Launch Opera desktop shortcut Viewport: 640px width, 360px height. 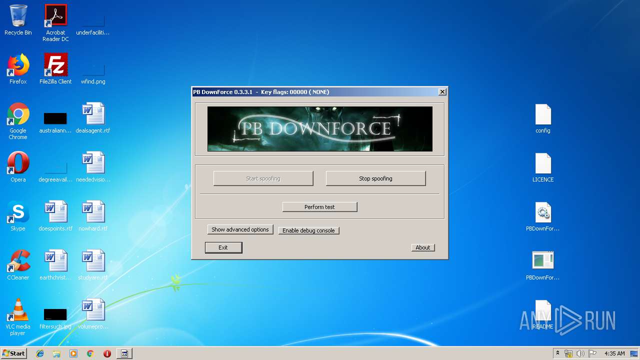click(x=18, y=167)
